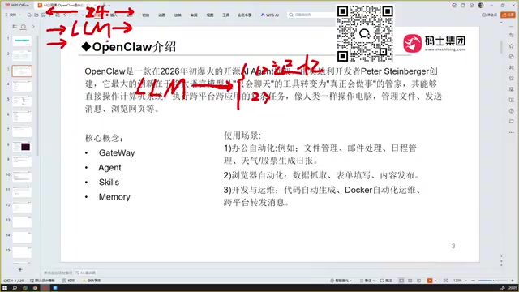Viewport: 519px width, 292px height.
Task: Click the Undo icon in quick toolbar
Action: click(x=65, y=15)
